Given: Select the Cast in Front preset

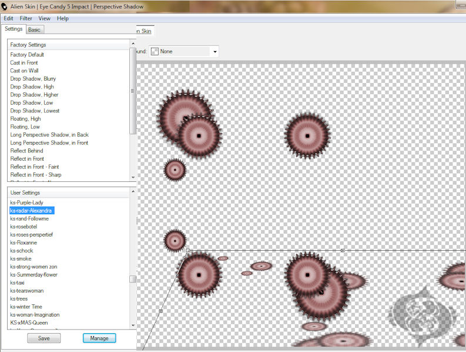Looking at the screenshot, I should [24, 63].
